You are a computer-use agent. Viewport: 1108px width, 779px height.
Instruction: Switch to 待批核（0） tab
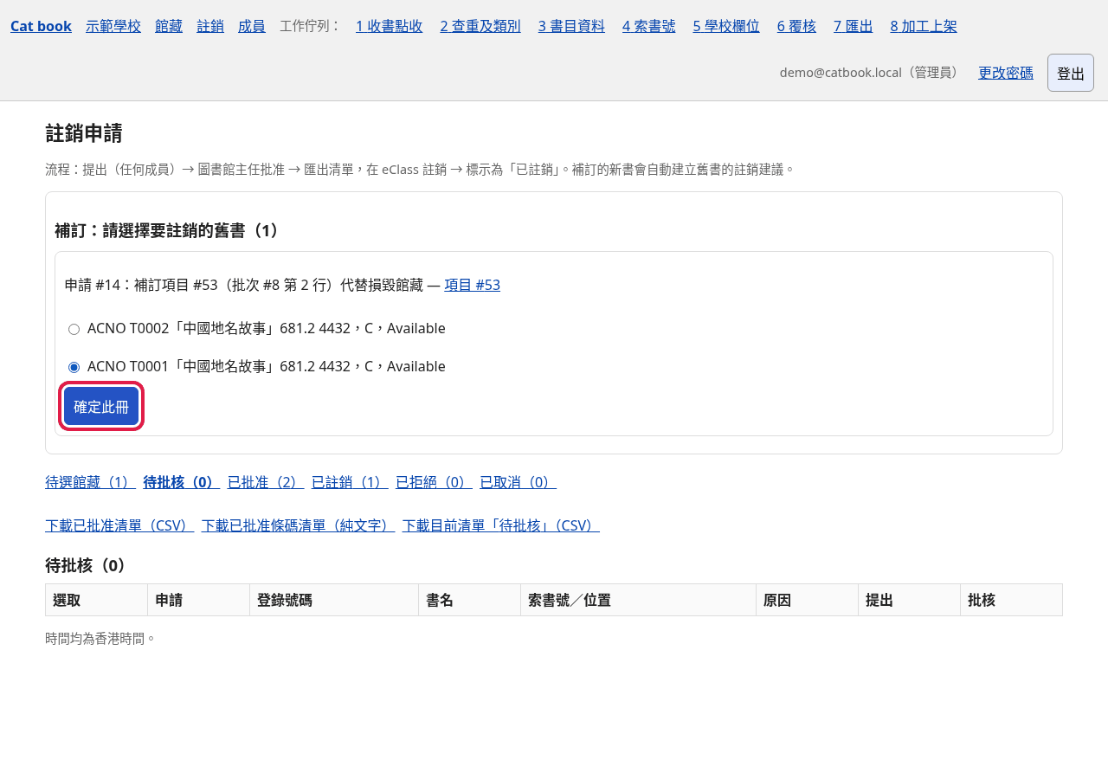pos(181,482)
